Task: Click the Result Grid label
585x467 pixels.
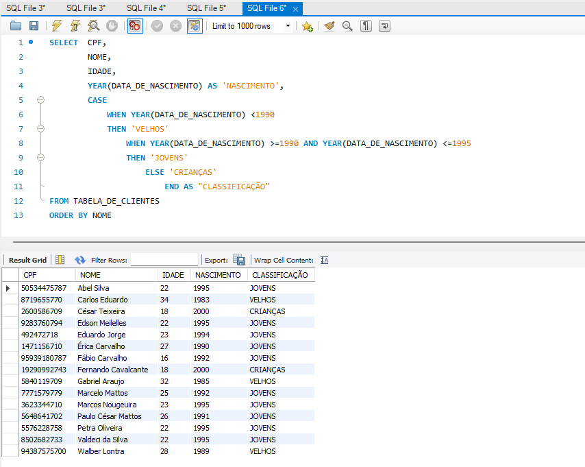Action: 27,260
